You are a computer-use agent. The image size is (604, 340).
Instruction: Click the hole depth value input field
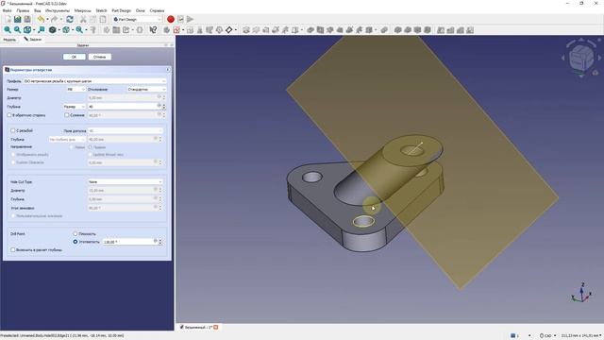point(122,107)
